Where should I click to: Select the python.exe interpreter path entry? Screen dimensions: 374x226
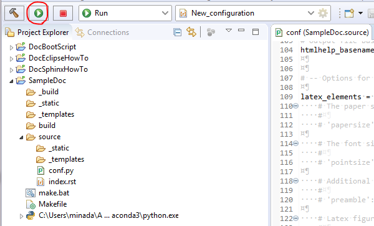coord(108,215)
